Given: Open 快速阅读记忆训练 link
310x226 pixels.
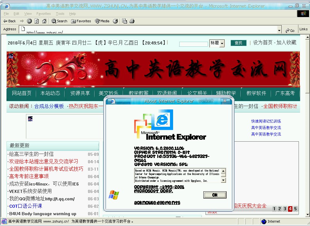Looking at the screenshot, I should (266, 121).
